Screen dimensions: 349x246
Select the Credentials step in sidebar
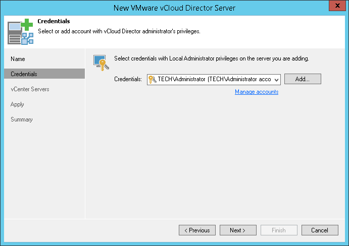point(24,74)
